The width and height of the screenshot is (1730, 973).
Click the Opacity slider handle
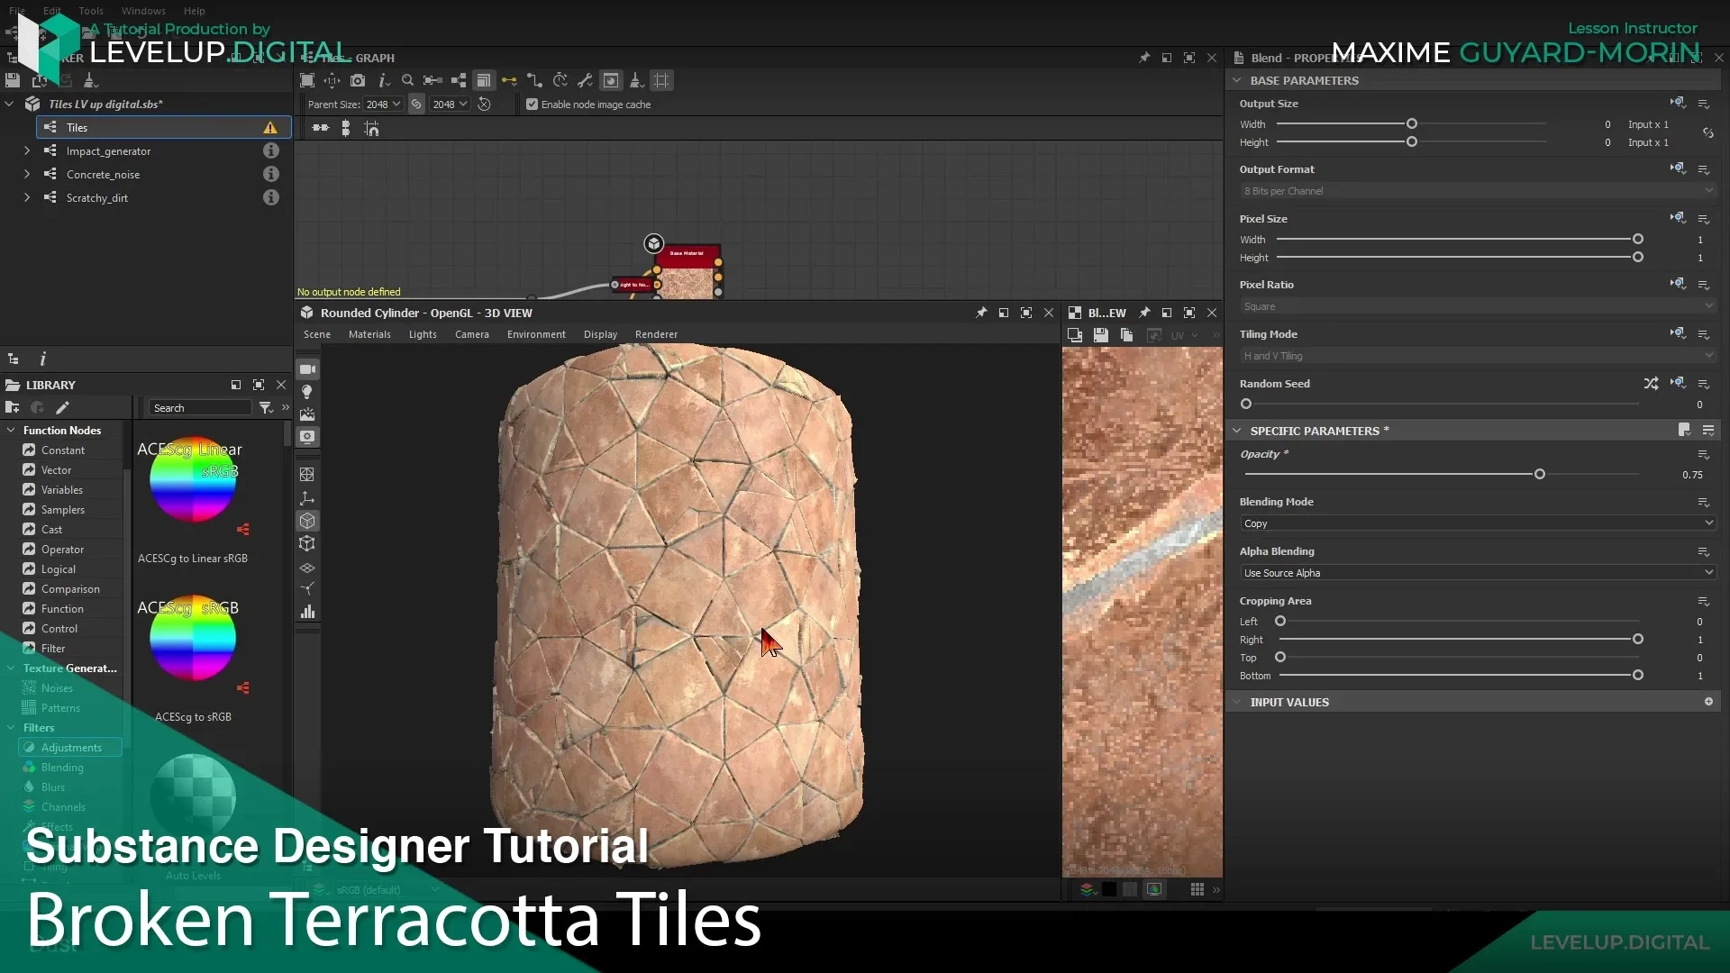tap(1540, 475)
